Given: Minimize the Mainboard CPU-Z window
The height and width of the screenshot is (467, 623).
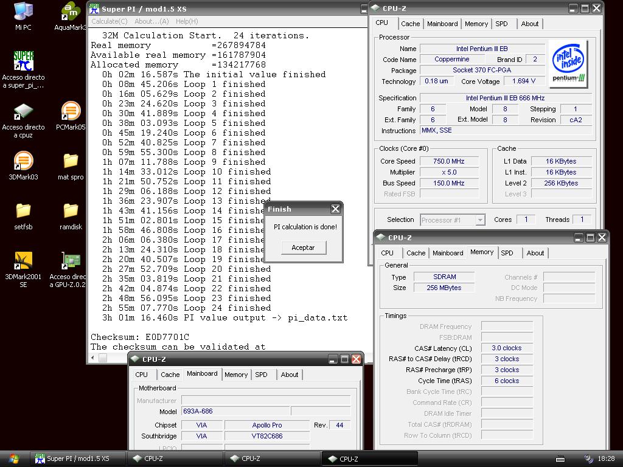Looking at the screenshot, I should pyautogui.click(x=333, y=359).
